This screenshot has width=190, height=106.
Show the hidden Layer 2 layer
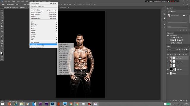(168, 66)
